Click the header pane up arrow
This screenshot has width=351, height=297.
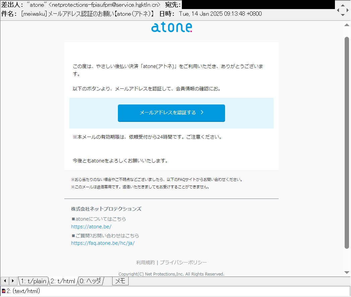pyautogui.click(x=343, y=5)
